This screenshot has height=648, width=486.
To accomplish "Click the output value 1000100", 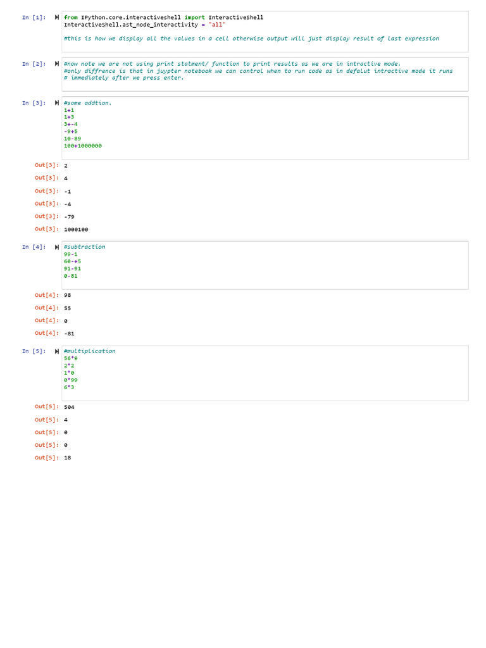I will coord(76,230).
